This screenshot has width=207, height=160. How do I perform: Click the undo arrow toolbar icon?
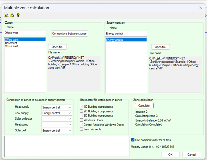pos(6,15)
